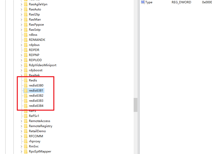Screen dimensions: 212x154
Task: Click the RFCOMM folder icon
Action: coord(26,136)
